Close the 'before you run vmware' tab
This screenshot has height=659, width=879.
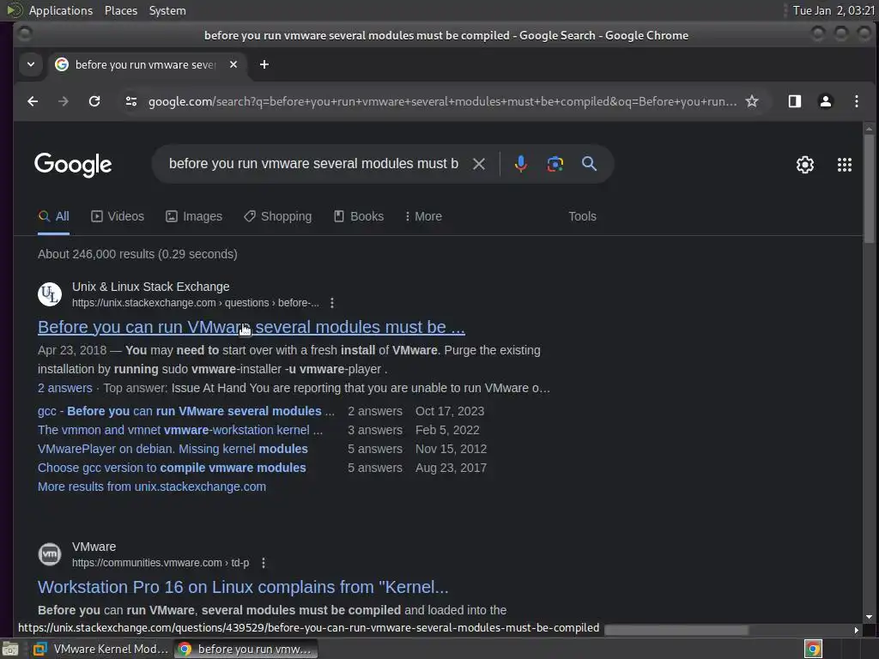pyautogui.click(x=233, y=64)
